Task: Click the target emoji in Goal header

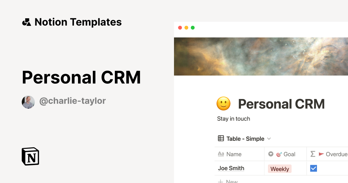Action: (279, 154)
